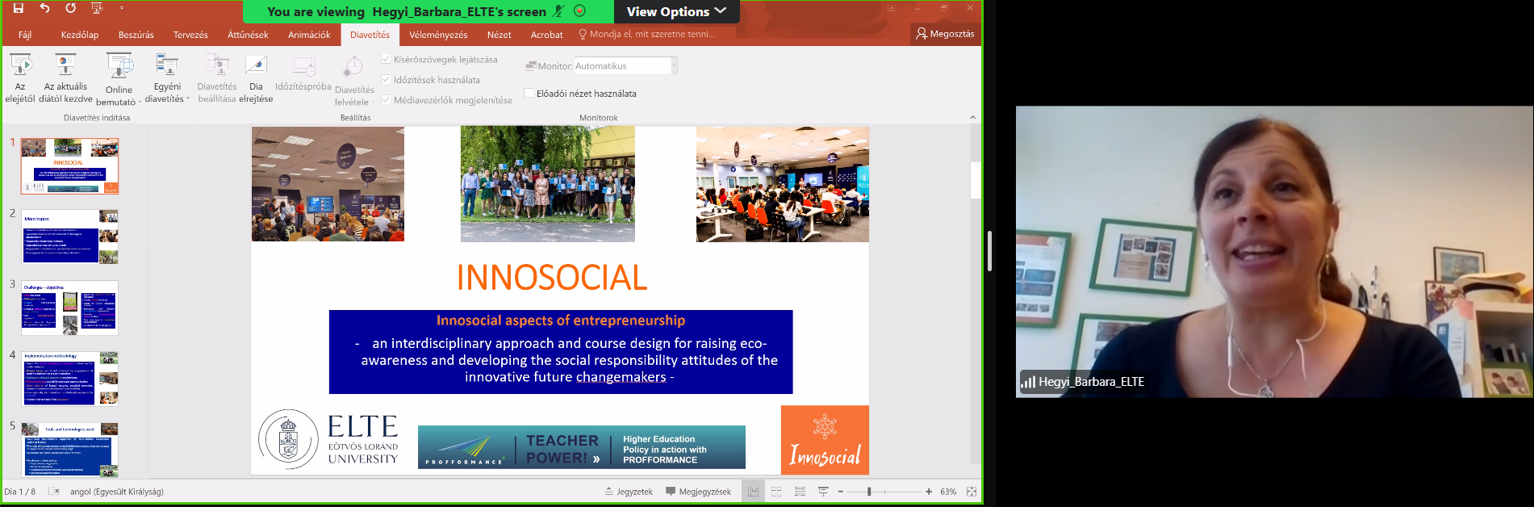Open the Beszúrás ribbon tab
The height and width of the screenshot is (507, 1534).
pos(136,35)
